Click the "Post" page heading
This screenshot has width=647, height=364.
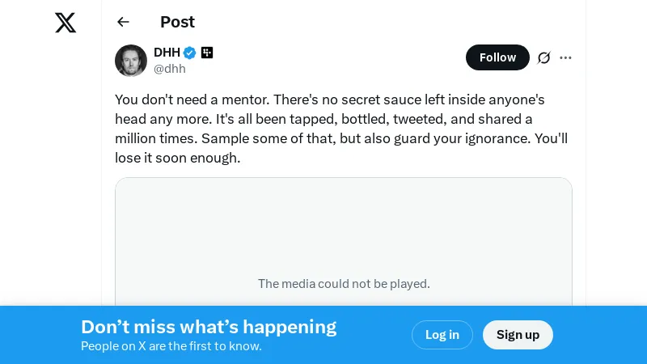pos(177,22)
